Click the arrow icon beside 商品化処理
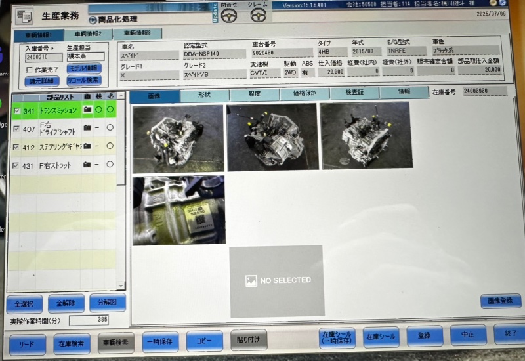This screenshot has width=525, height=361. point(93,20)
